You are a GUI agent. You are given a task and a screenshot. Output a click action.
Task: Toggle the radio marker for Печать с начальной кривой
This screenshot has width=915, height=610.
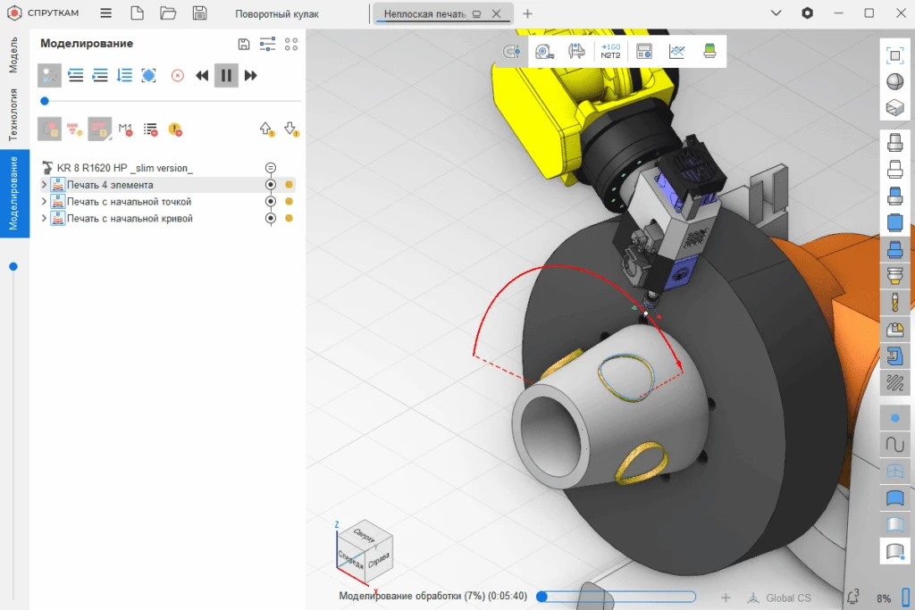(271, 219)
